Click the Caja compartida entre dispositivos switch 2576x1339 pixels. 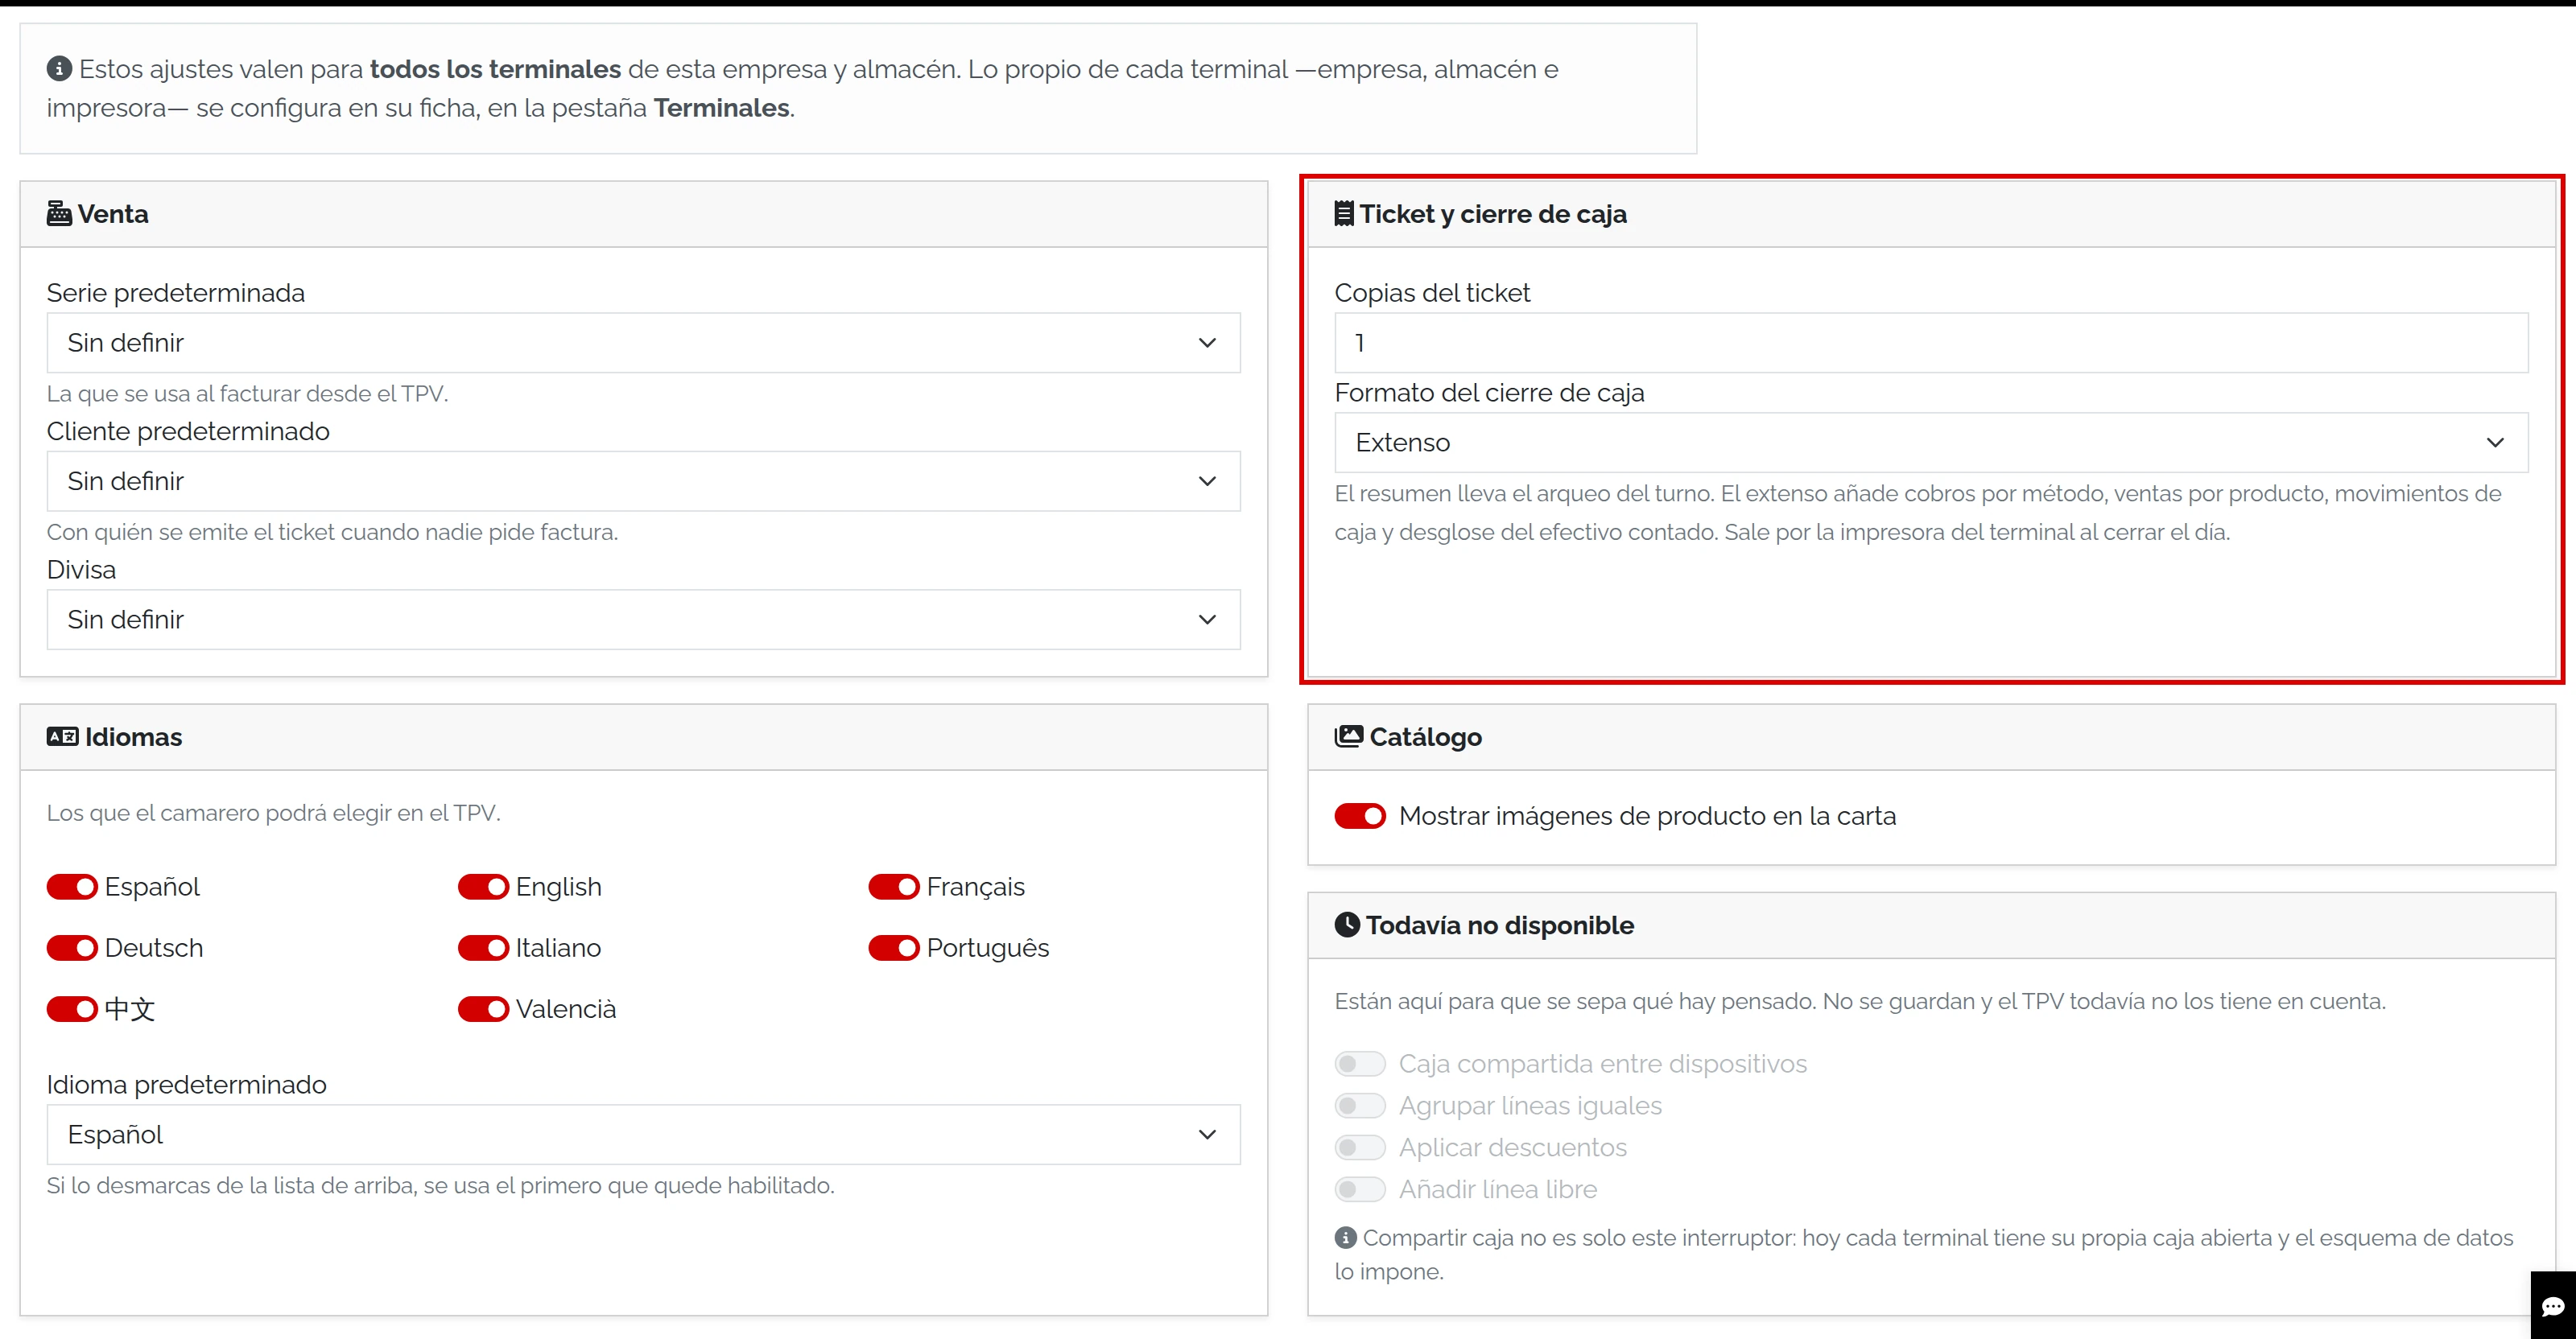(1360, 1063)
